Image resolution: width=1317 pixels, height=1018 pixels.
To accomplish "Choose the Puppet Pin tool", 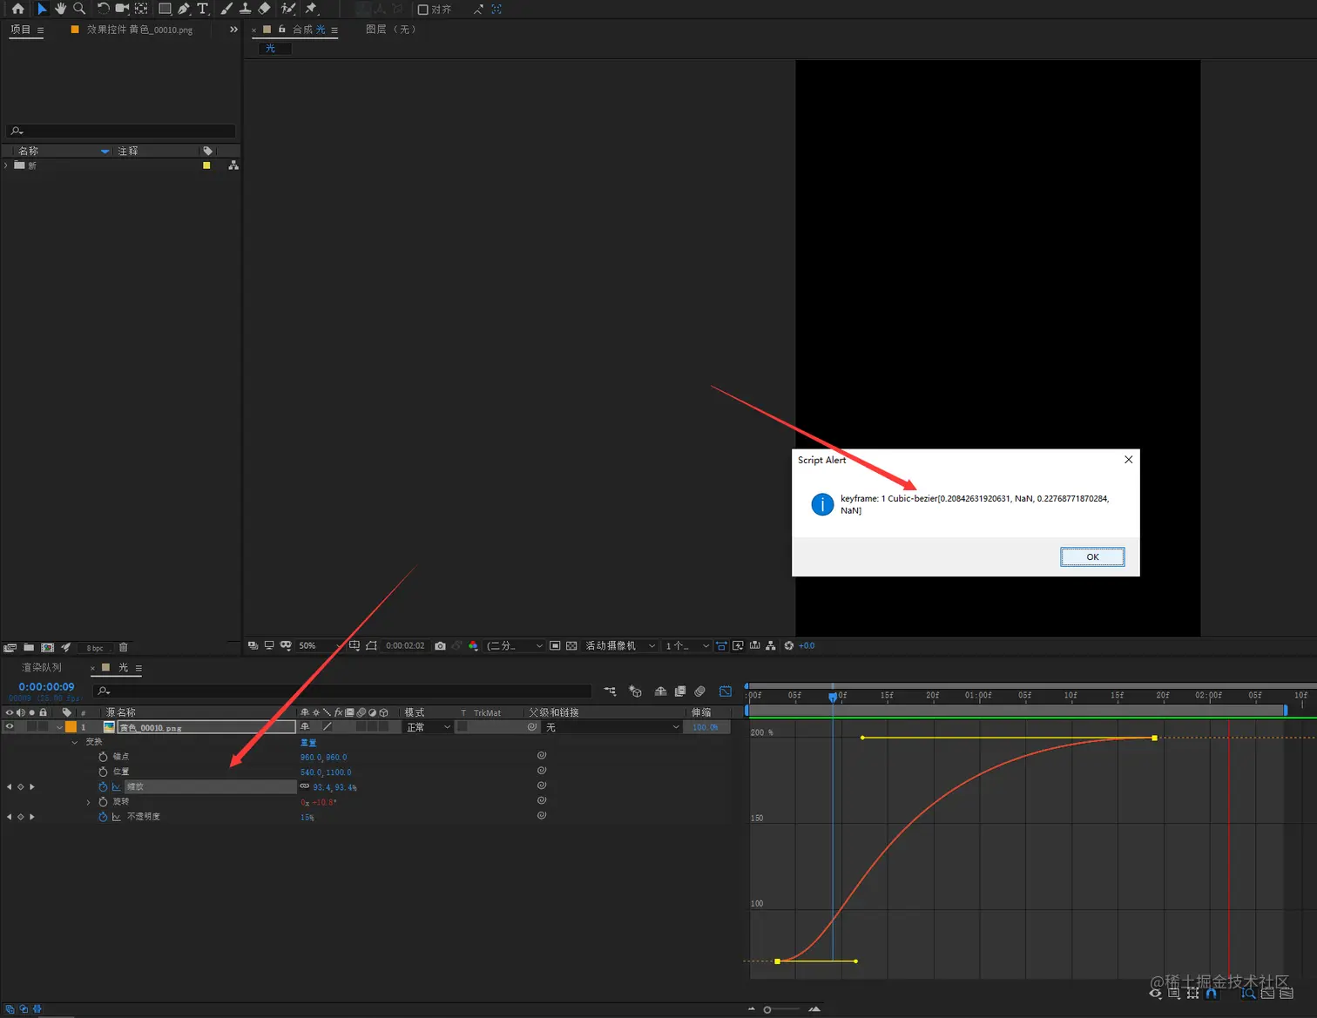I will [311, 9].
